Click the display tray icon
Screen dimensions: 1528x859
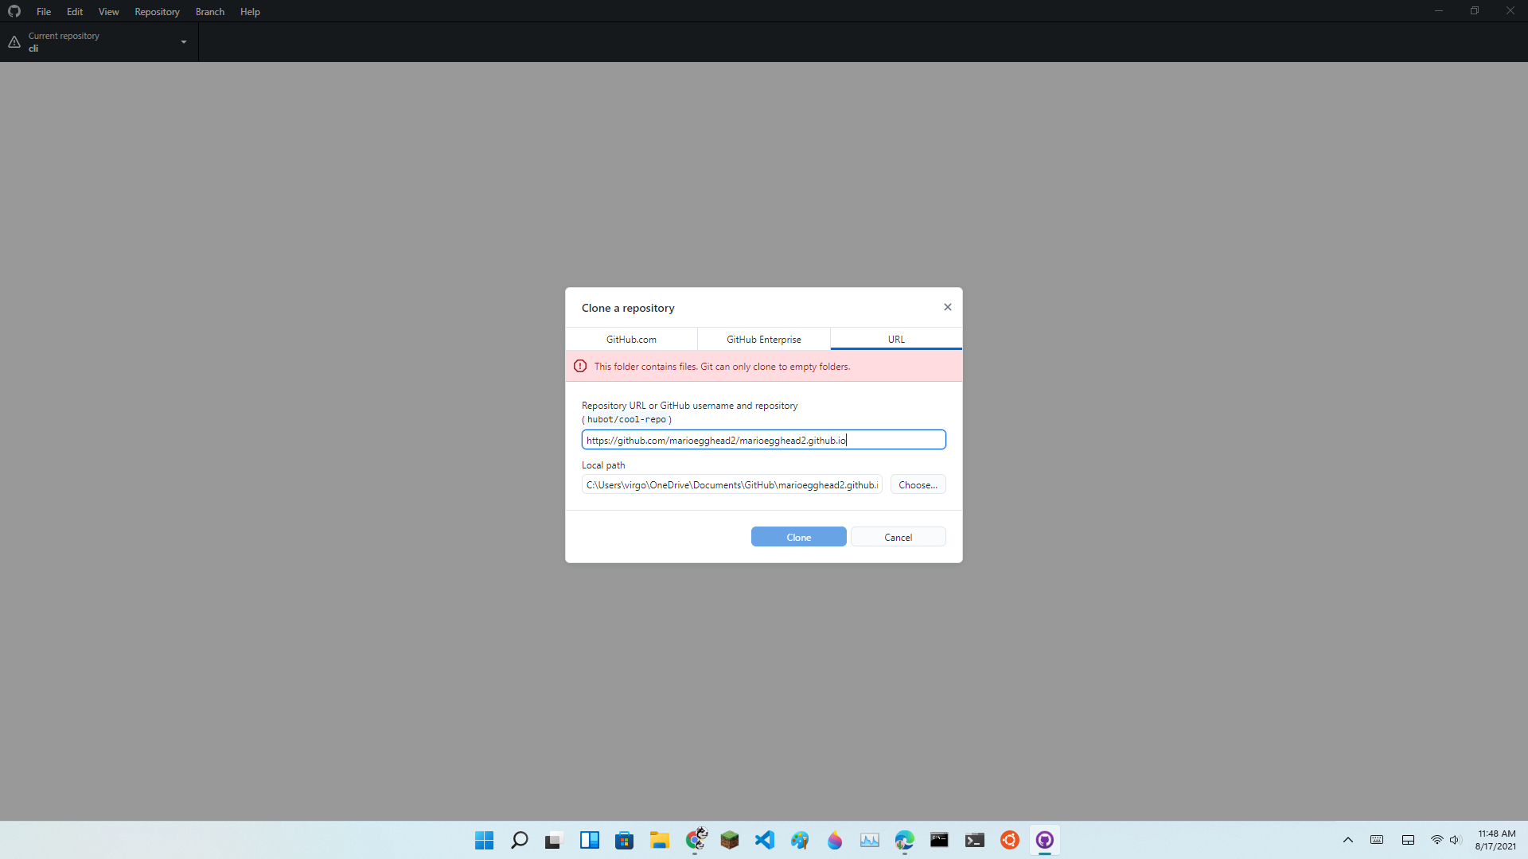tap(1408, 840)
